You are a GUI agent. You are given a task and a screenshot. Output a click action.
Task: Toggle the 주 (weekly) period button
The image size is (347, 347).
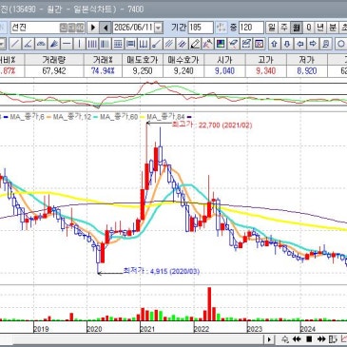point(283,28)
